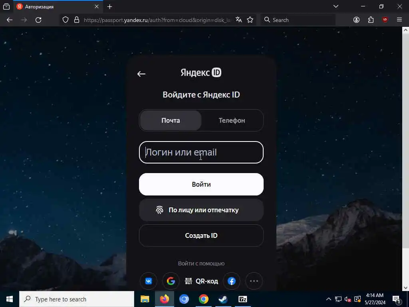Open the Firefox View icon
This screenshot has width=409, height=307.
click(x=6, y=6)
